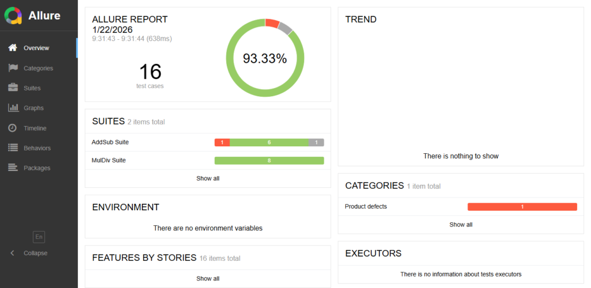Click the red Product defects bar

click(x=522, y=207)
